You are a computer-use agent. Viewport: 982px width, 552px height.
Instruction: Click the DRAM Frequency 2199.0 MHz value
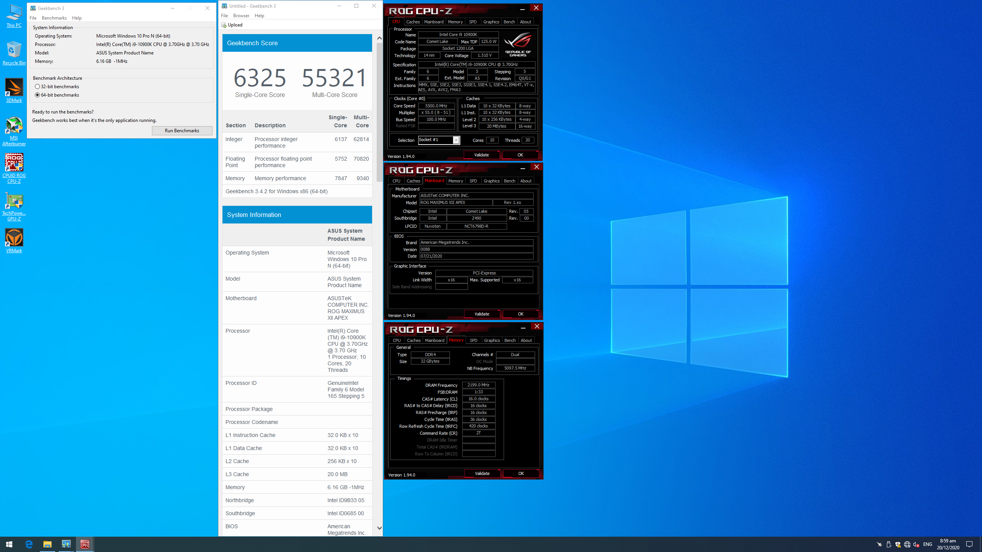click(478, 385)
